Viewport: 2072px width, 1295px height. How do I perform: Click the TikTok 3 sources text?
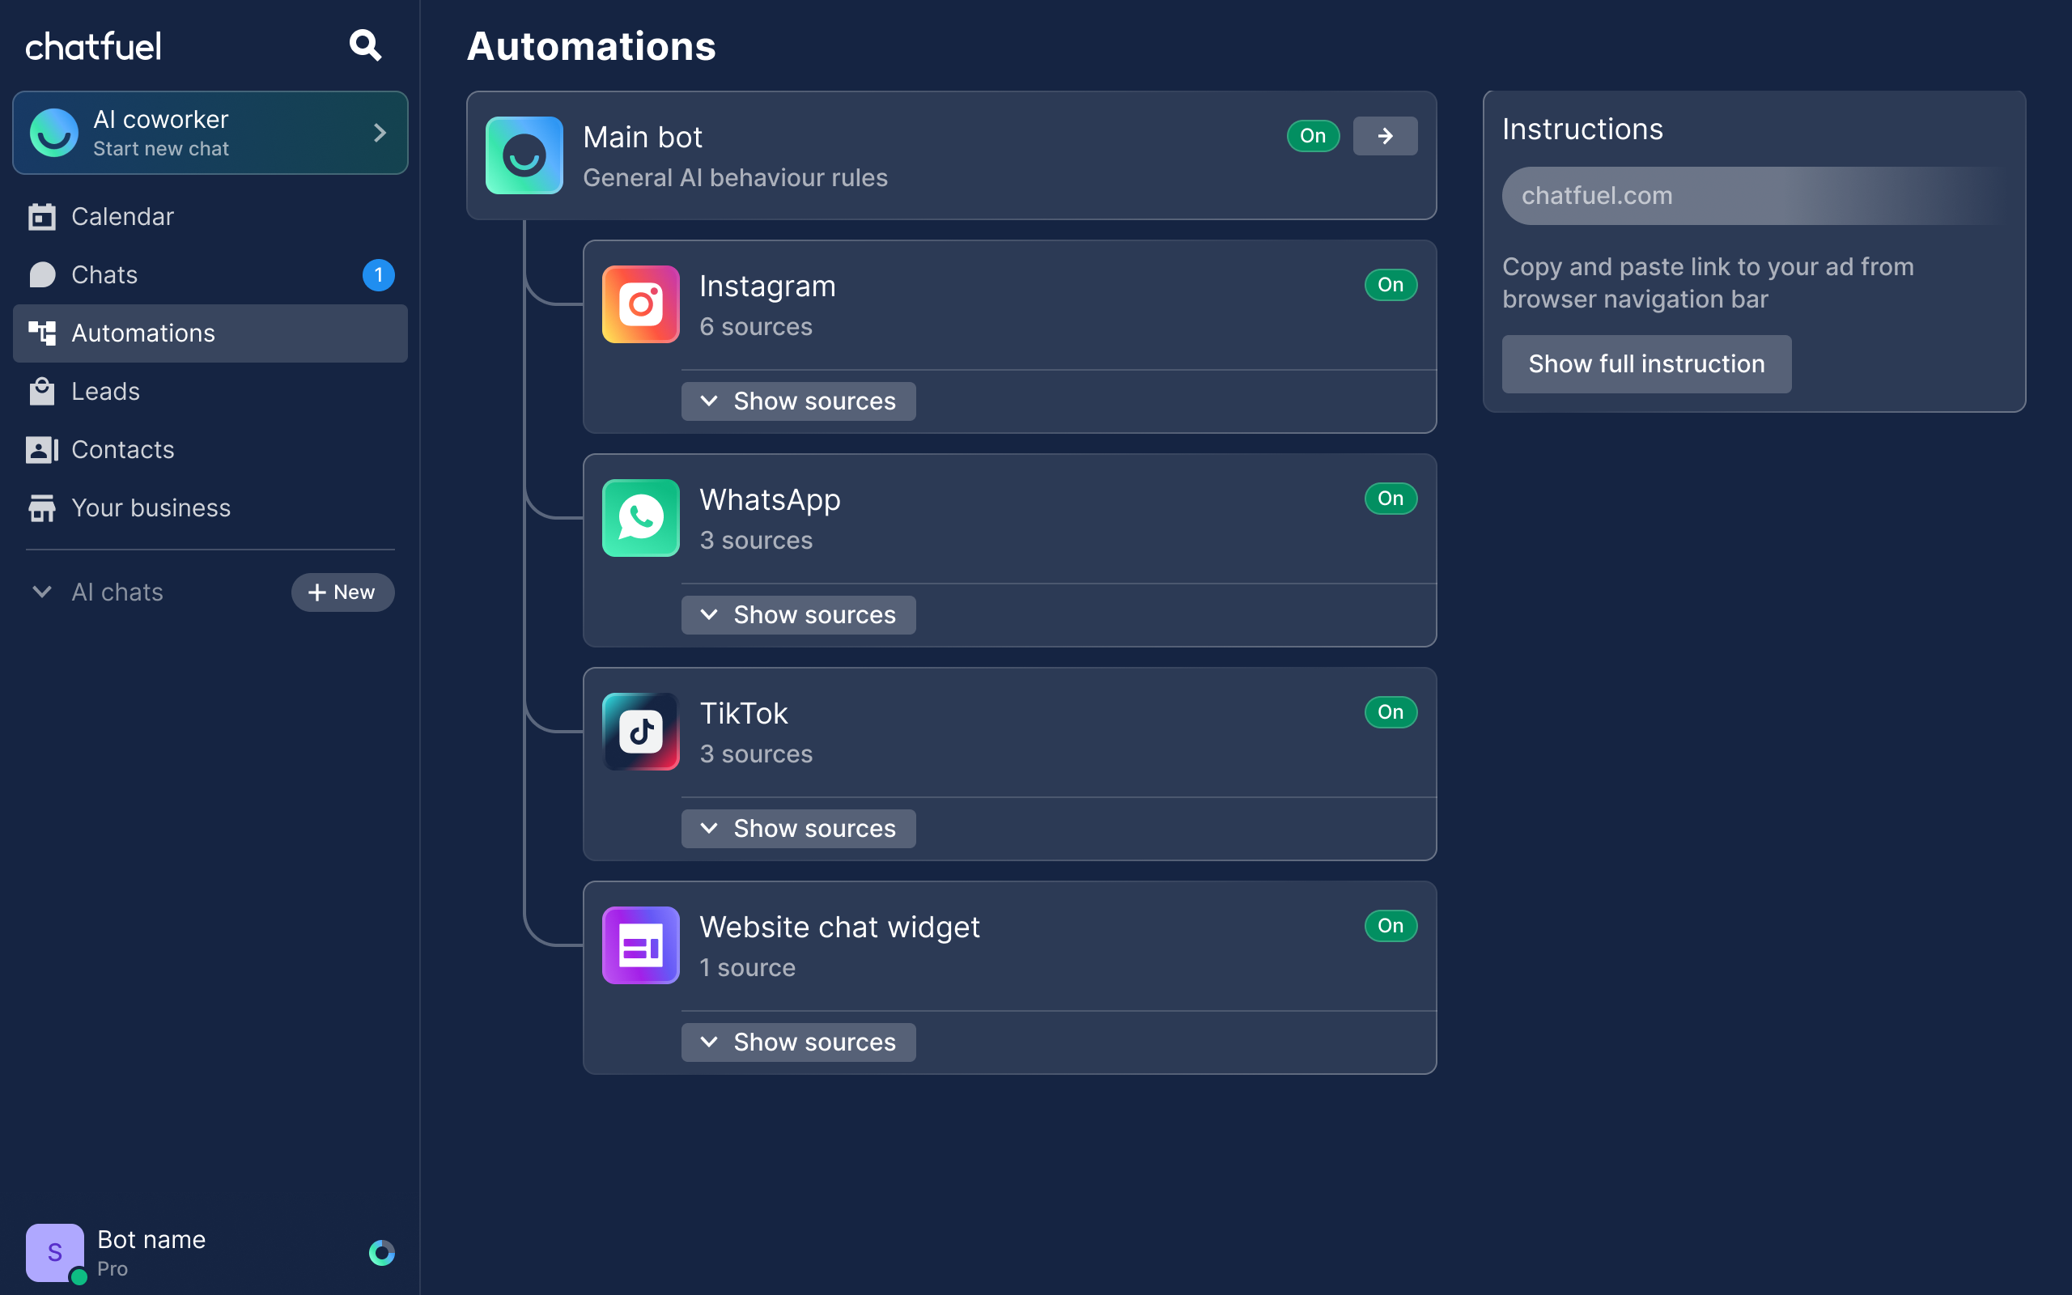tap(756, 754)
